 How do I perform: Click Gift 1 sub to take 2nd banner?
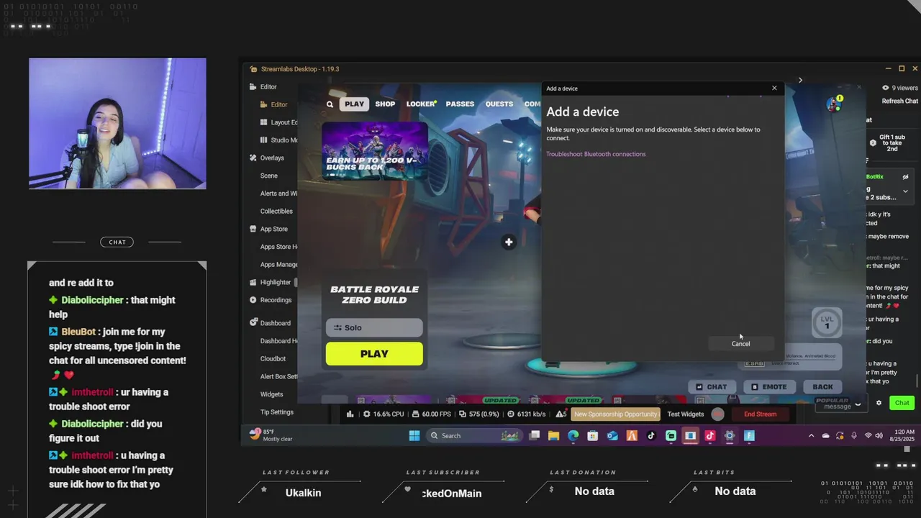click(x=886, y=142)
